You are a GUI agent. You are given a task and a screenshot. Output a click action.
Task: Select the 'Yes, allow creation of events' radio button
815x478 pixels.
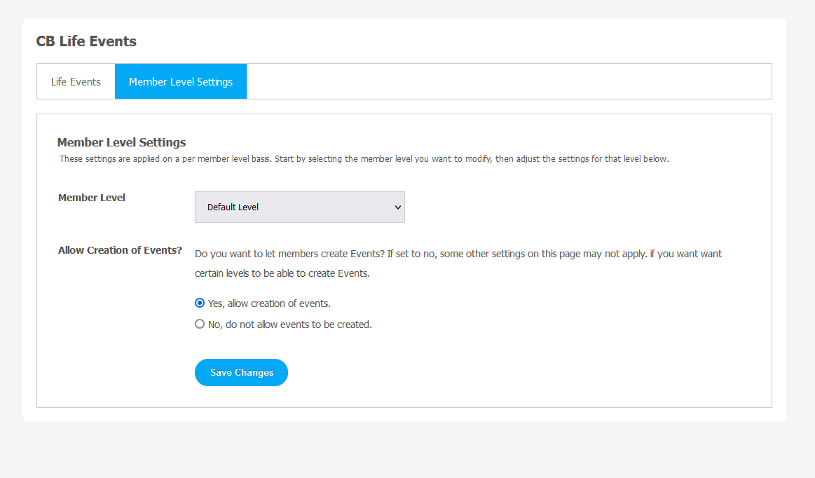[x=200, y=303]
